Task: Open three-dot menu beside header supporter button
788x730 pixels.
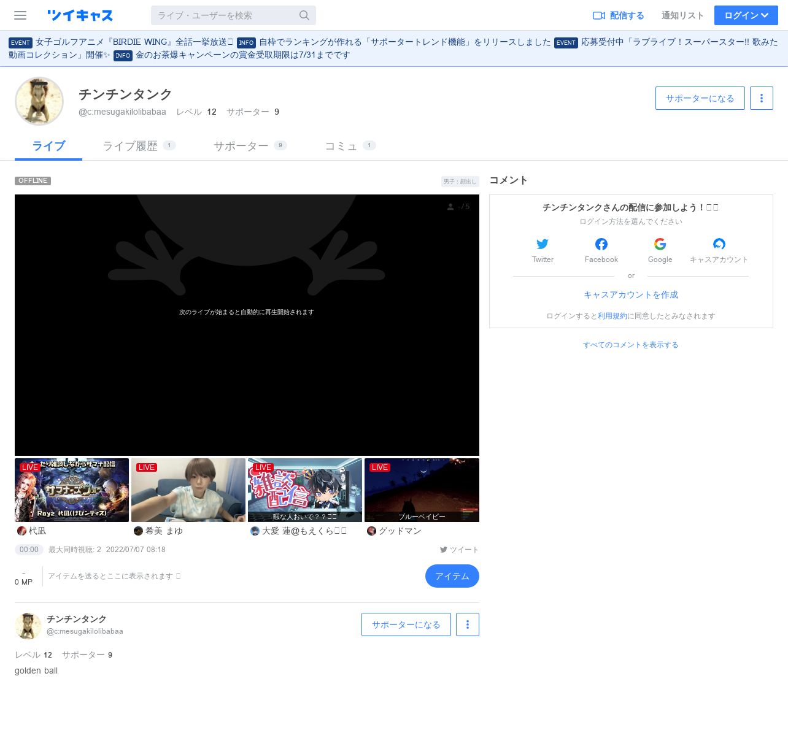Action: coord(761,98)
